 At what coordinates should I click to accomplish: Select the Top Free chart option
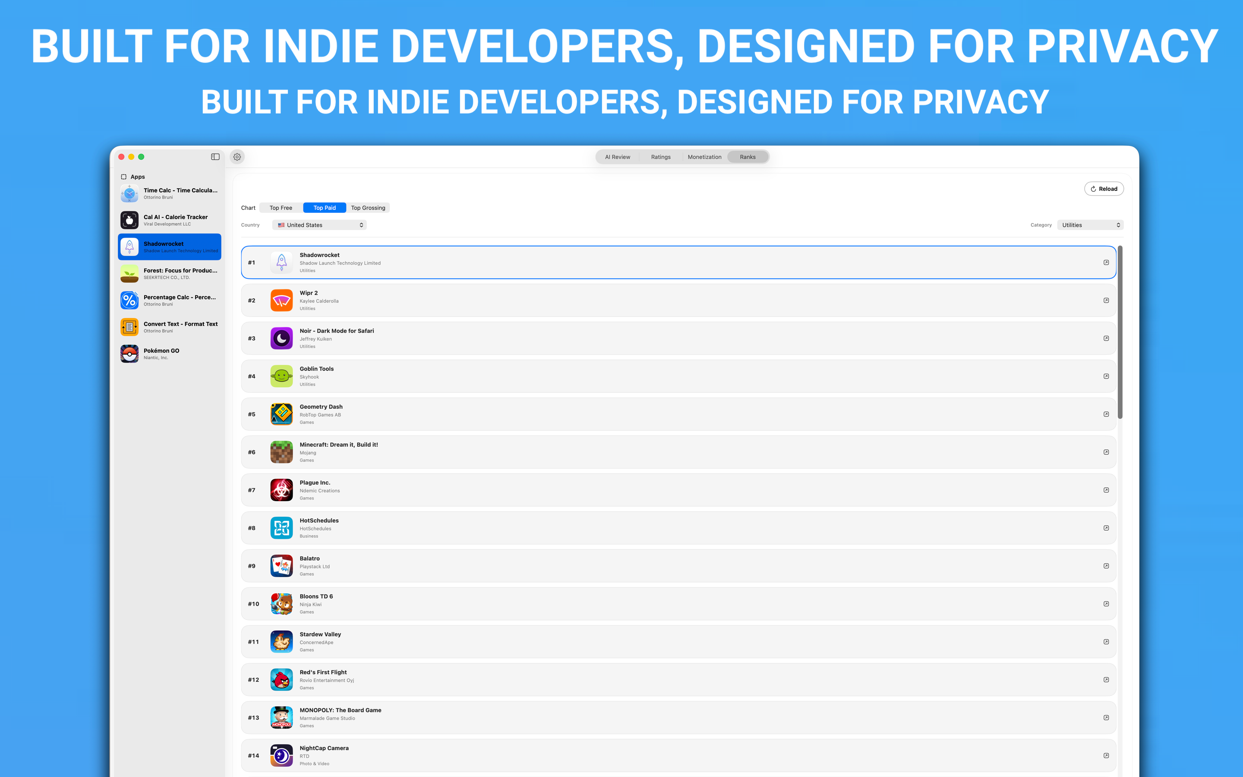[281, 208]
